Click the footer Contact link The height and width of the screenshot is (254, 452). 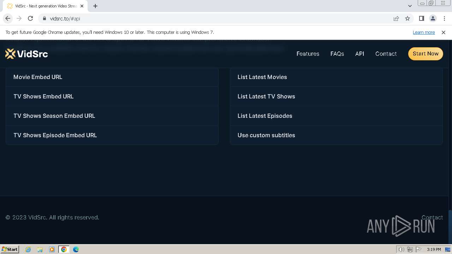coord(432,217)
